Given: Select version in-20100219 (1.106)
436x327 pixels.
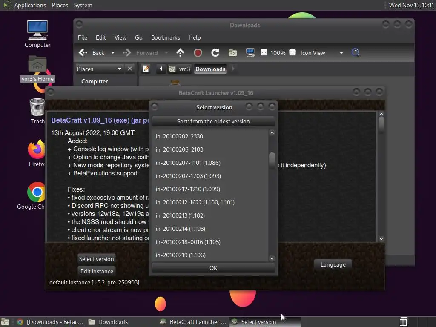Looking at the screenshot, I should point(209,255).
